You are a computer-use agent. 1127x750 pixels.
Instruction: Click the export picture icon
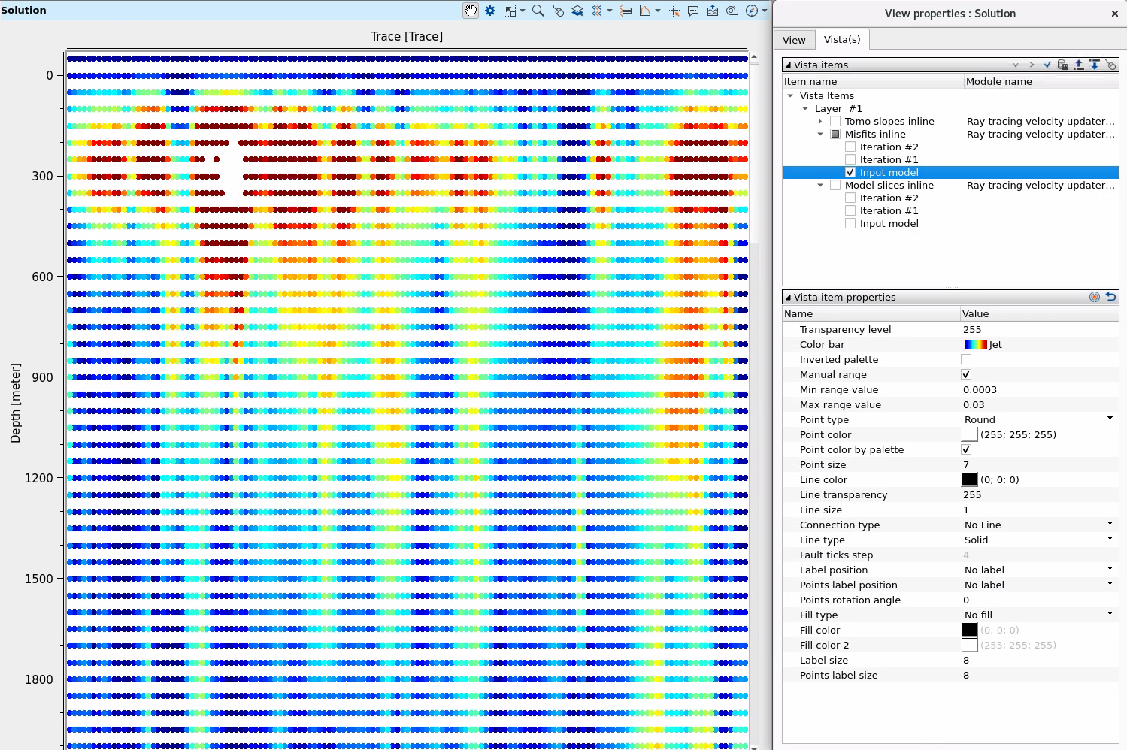click(x=713, y=11)
